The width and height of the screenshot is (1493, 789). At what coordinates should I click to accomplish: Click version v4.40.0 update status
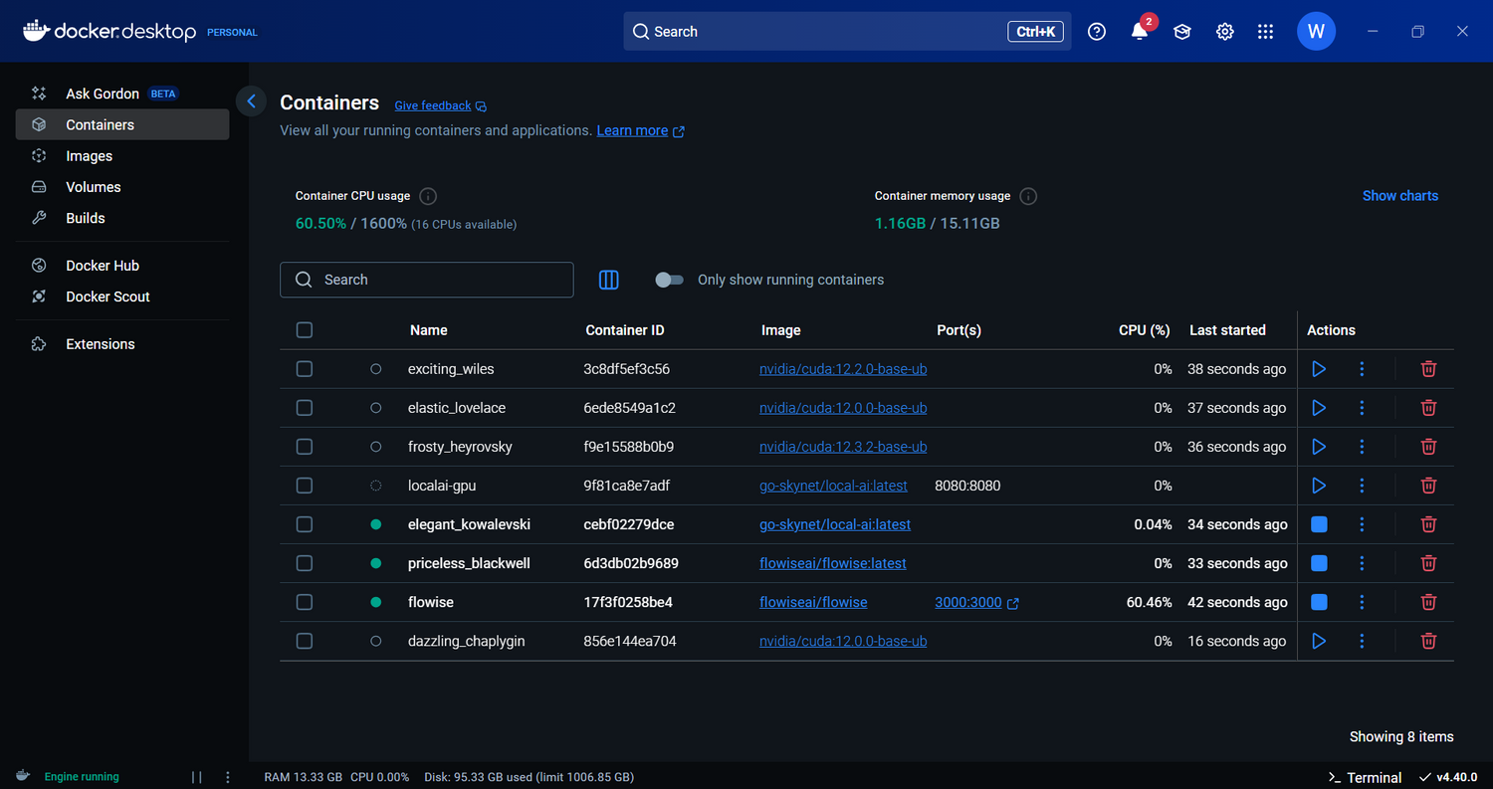click(1448, 777)
